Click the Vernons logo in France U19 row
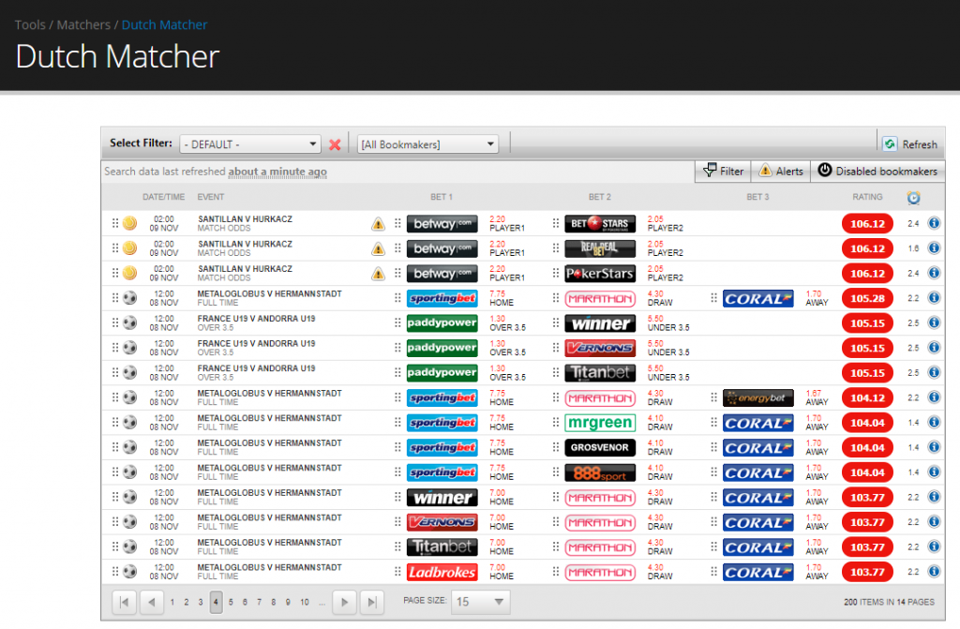 pyautogui.click(x=600, y=348)
